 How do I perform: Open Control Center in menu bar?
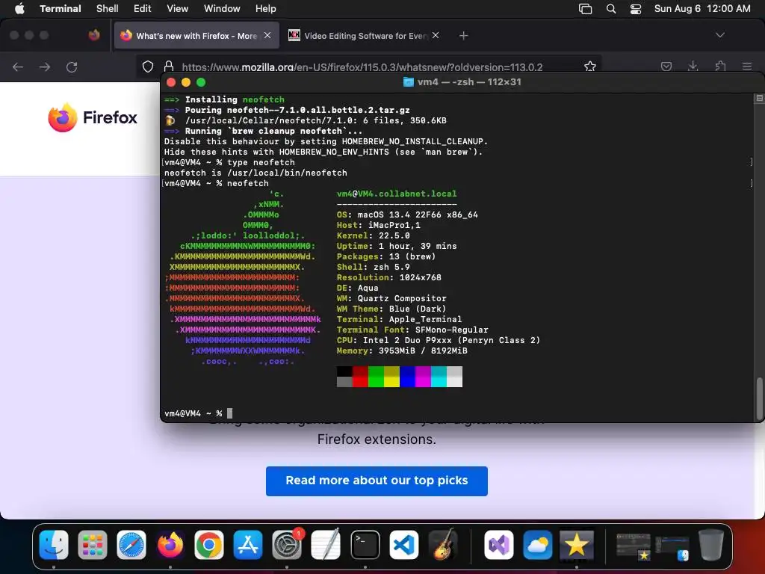(636, 9)
